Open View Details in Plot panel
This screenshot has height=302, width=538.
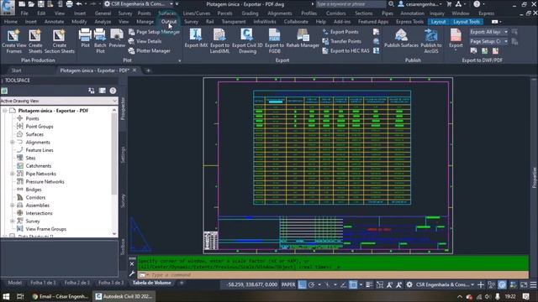pos(145,41)
